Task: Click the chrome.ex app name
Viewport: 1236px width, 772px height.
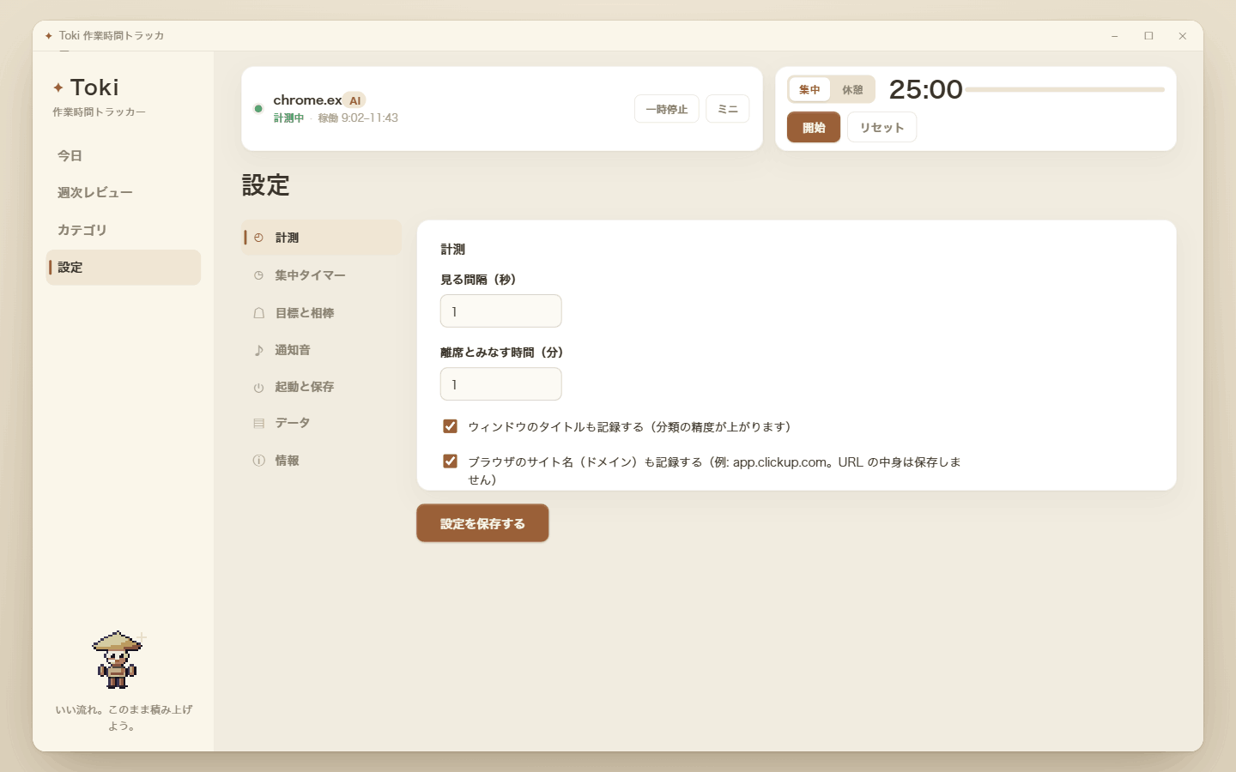Action: point(307,100)
